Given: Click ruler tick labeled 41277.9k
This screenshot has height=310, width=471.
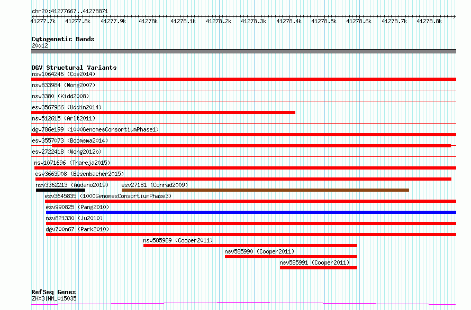Looking at the screenshot, I should click(x=113, y=21).
